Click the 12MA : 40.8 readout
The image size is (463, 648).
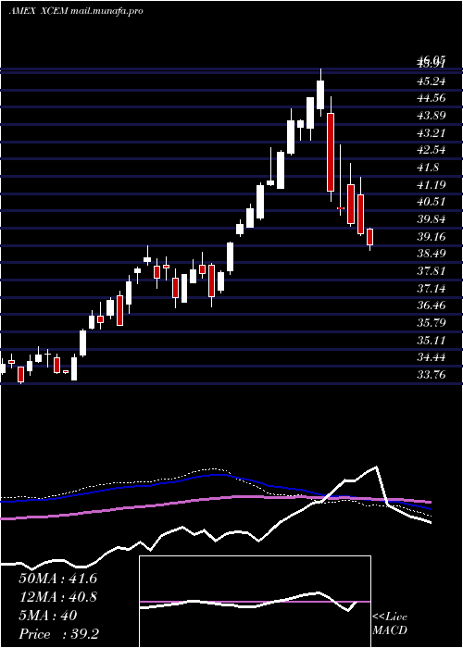pos(57,597)
